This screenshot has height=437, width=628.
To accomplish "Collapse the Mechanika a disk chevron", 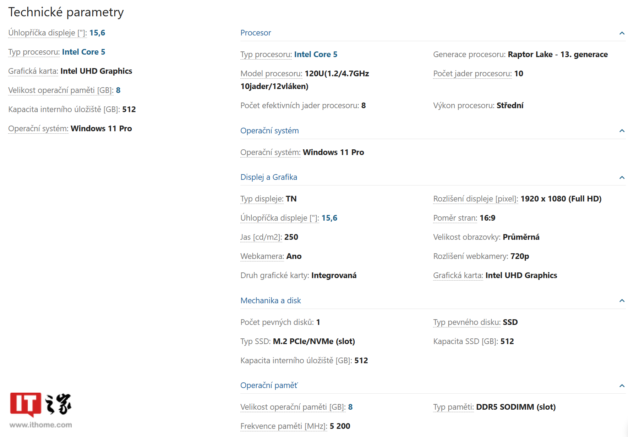I will pyautogui.click(x=622, y=301).
